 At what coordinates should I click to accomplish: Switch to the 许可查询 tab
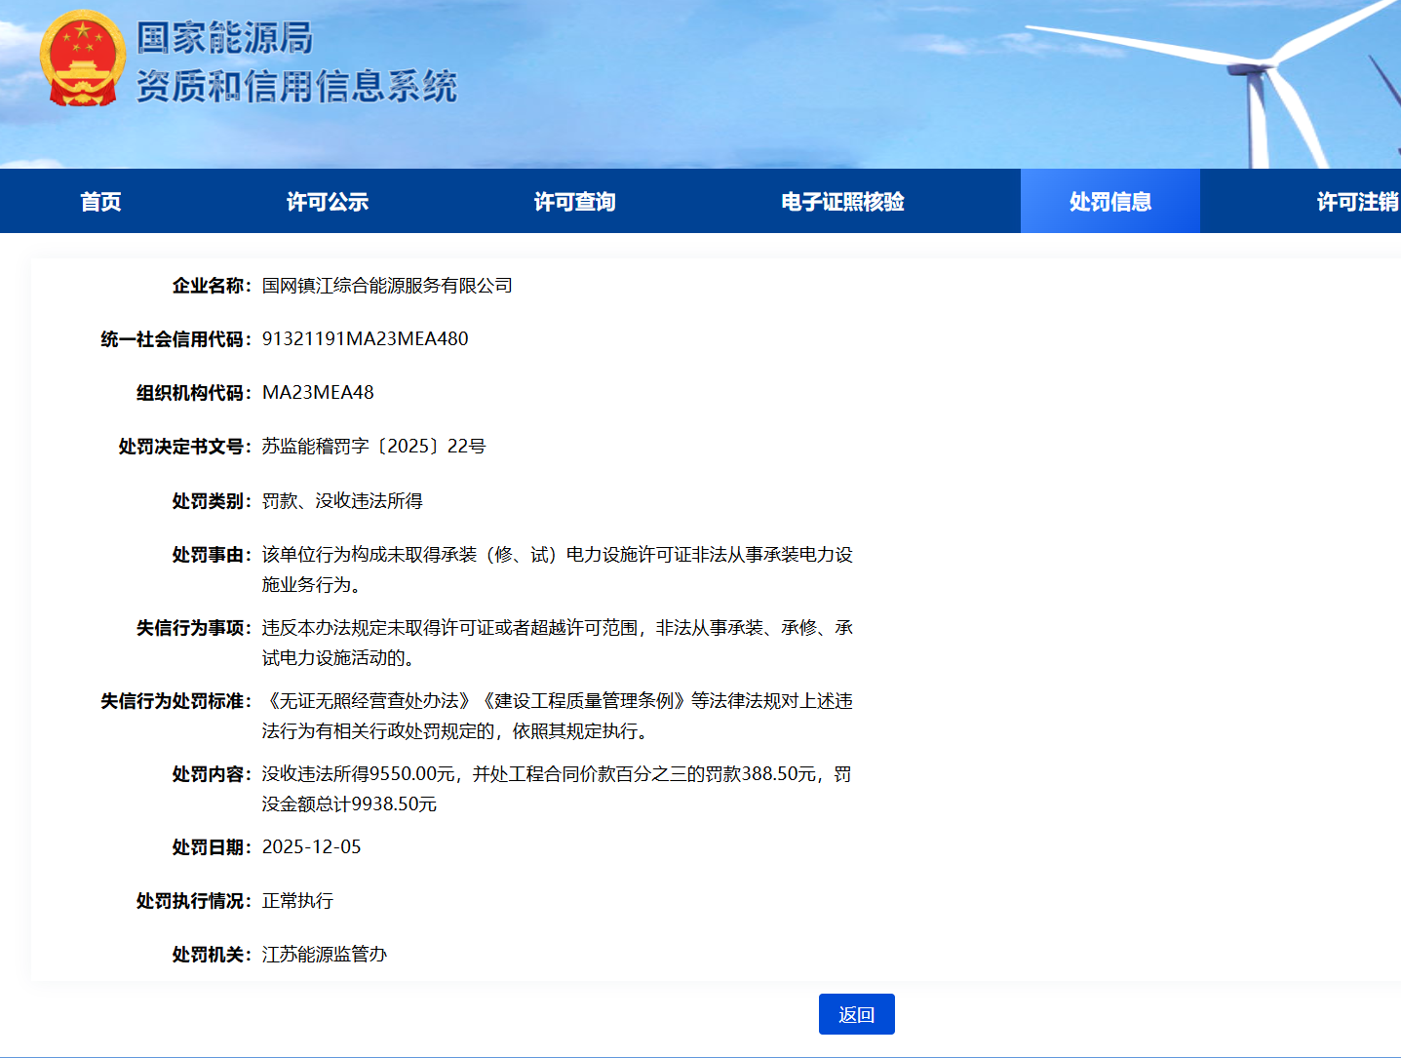click(x=574, y=202)
